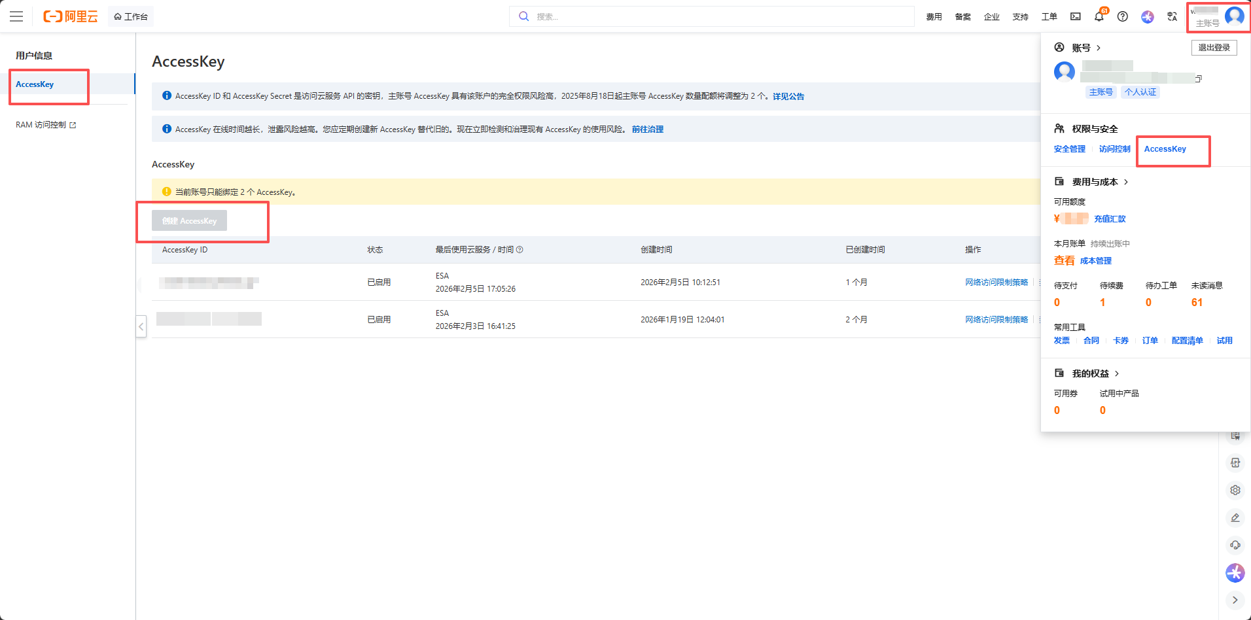The image size is (1251, 620).
Task: Click the help question-mark icon
Action: tap(1123, 16)
